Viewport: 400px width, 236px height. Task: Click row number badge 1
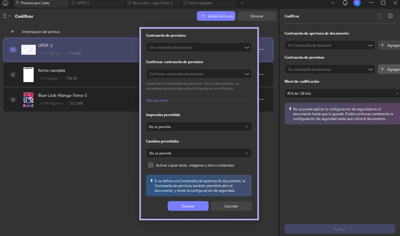point(13,50)
